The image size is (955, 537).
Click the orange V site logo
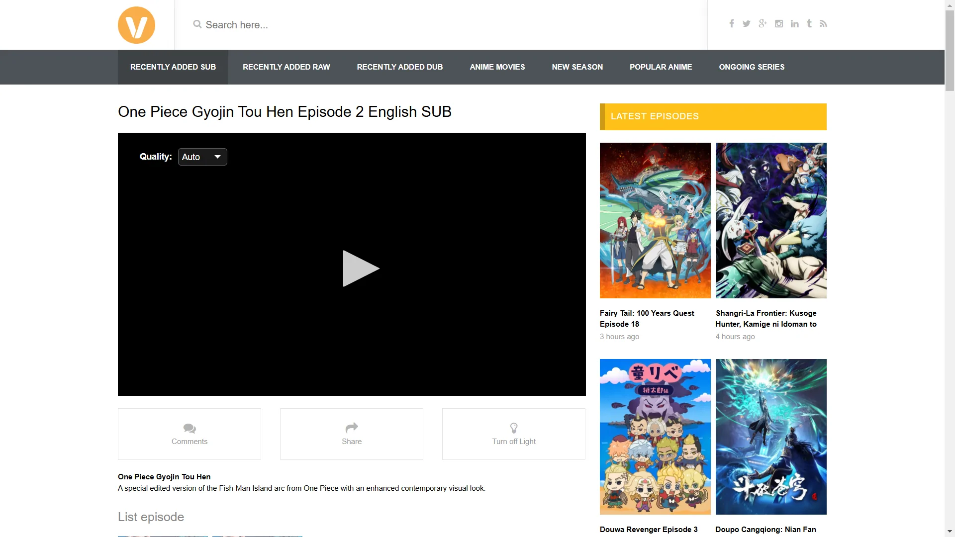136,25
